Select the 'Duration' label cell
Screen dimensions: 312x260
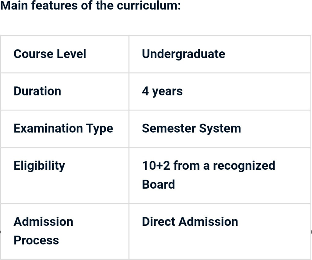point(37,91)
